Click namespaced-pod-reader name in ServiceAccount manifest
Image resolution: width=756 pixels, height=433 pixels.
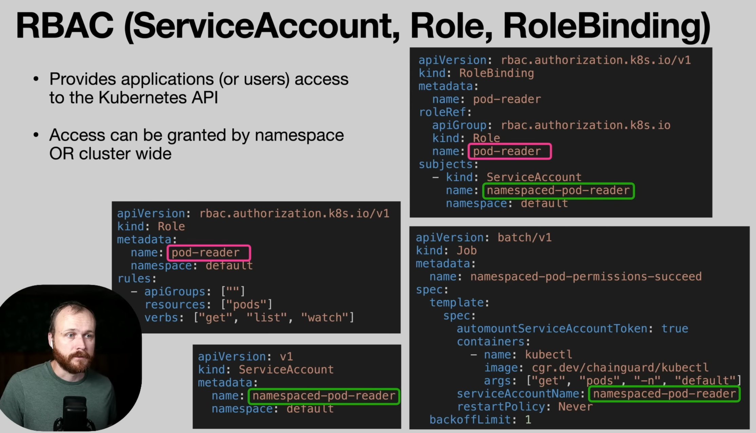(x=324, y=396)
